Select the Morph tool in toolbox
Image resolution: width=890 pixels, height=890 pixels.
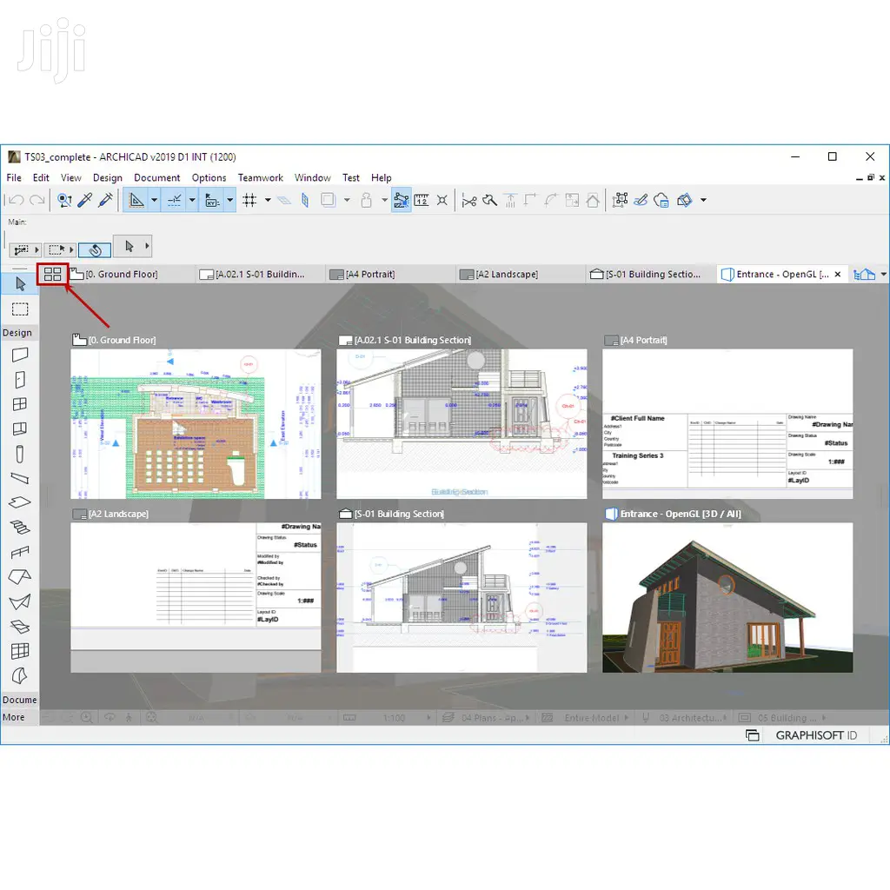pyautogui.click(x=20, y=676)
